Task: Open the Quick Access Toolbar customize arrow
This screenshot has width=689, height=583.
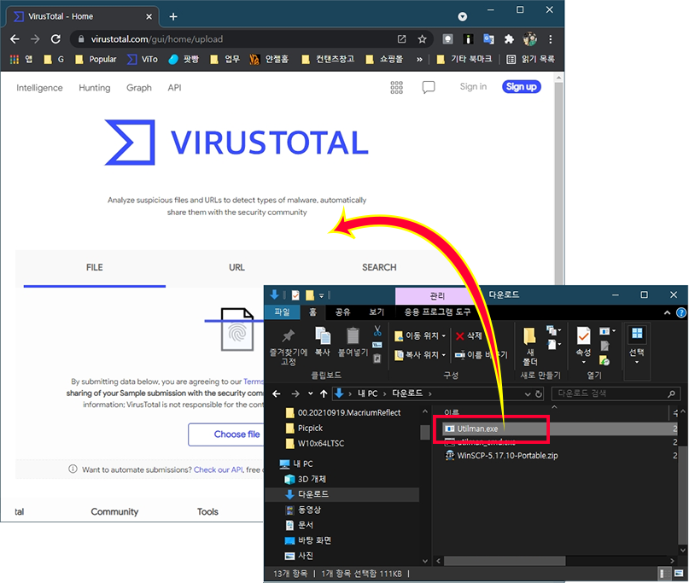Action: click(321, 295)
